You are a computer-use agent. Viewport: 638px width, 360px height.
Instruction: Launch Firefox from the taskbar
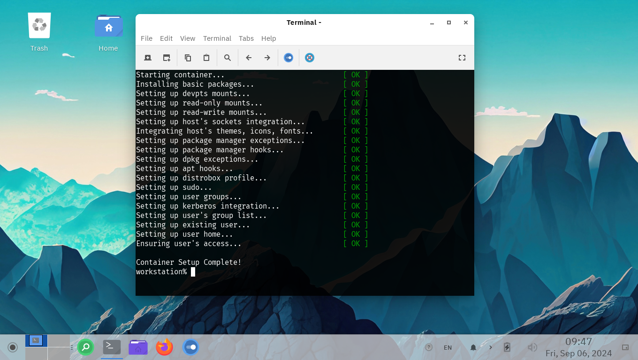tap(164, 347)
